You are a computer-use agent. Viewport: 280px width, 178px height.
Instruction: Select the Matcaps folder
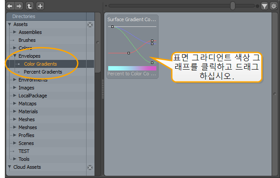(28, 104)
